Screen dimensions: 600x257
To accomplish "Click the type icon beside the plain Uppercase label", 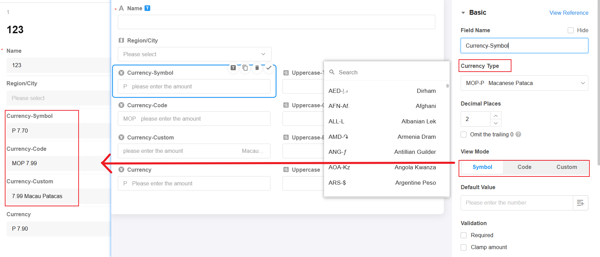I will coord(286,170).
